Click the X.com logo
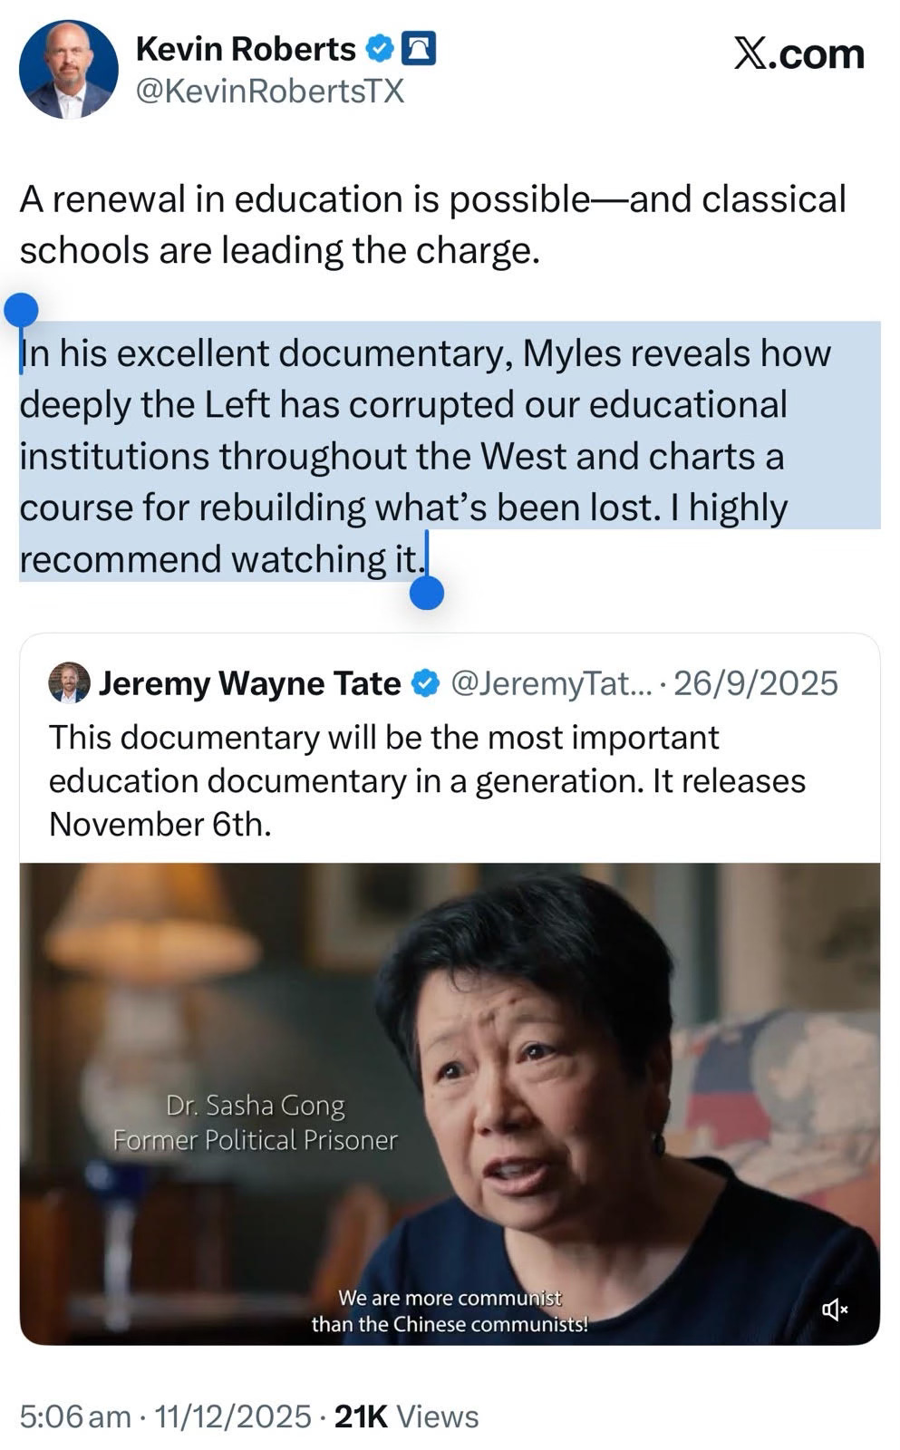 pos(798,54)
